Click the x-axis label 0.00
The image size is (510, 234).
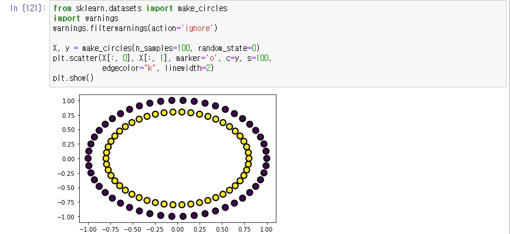(177, 229)
